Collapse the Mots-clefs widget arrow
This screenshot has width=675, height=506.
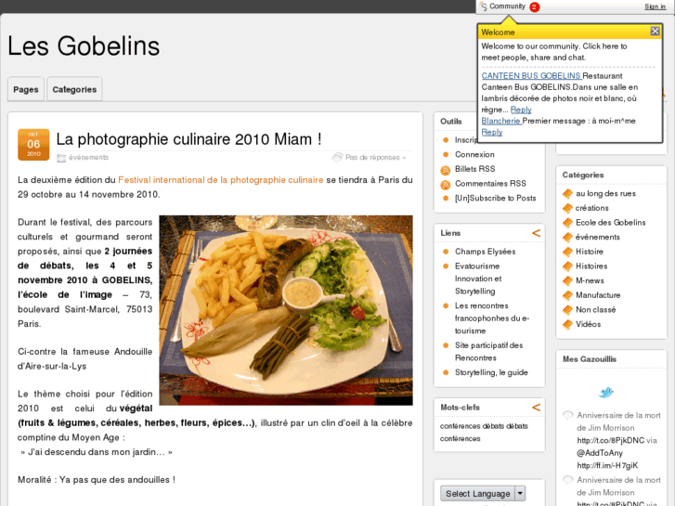tap(536, 408)
